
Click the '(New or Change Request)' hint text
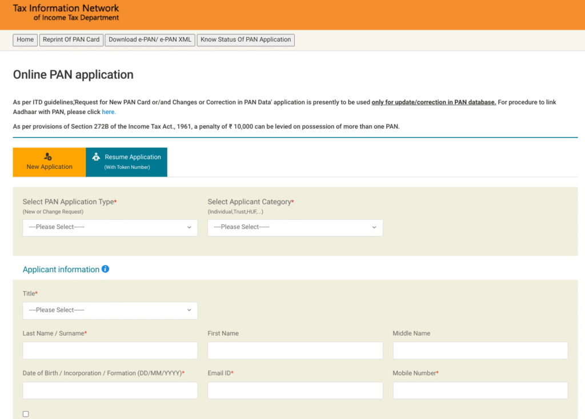click(53, 212)
